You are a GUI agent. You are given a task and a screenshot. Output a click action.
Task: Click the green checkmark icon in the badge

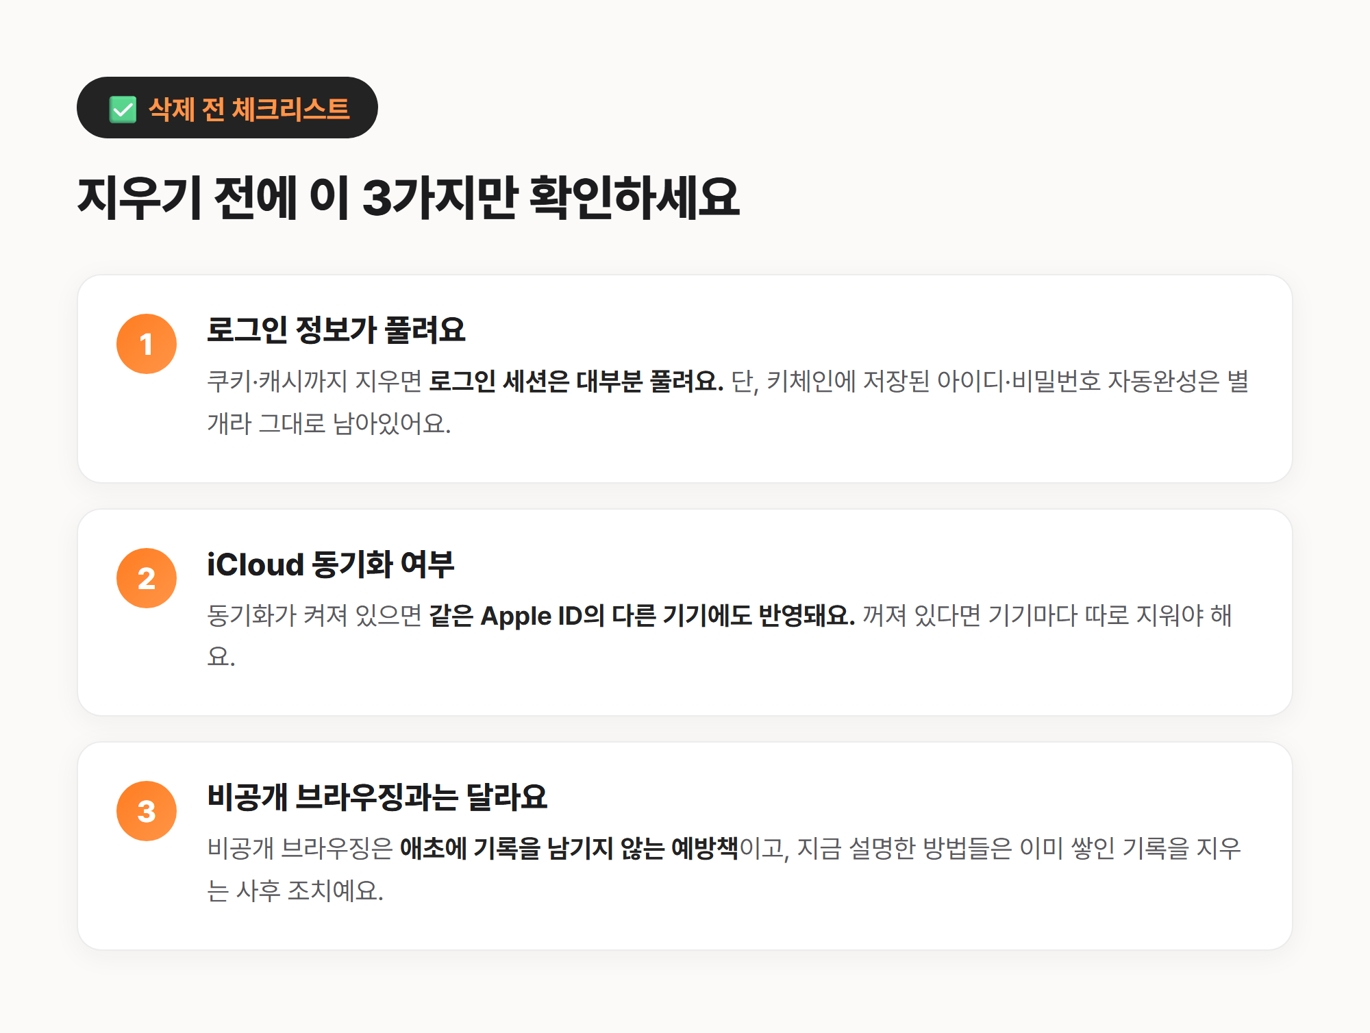[x=123, y=109]
